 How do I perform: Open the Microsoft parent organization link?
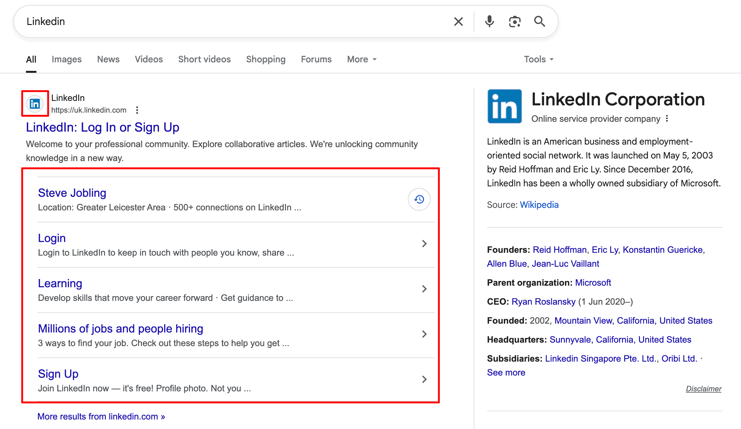pos(593,283)
